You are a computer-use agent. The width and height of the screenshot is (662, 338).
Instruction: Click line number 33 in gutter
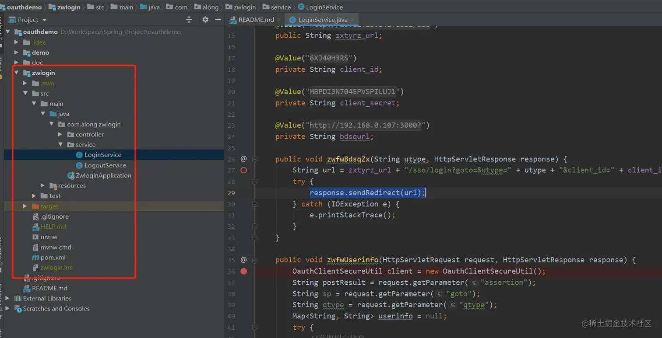[x=231, y=238]
